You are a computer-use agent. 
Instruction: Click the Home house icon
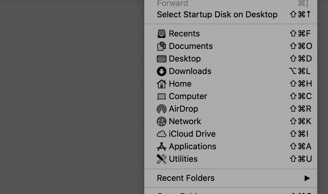(x=162, y=84)
